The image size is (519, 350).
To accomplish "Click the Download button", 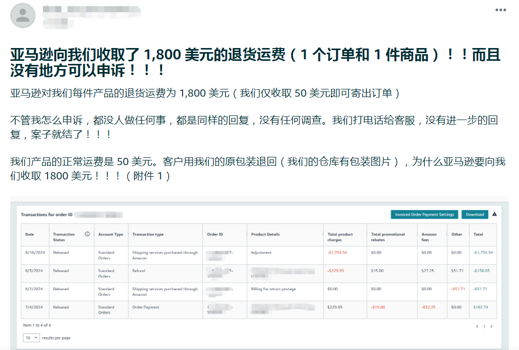I will tap(475, 215).
